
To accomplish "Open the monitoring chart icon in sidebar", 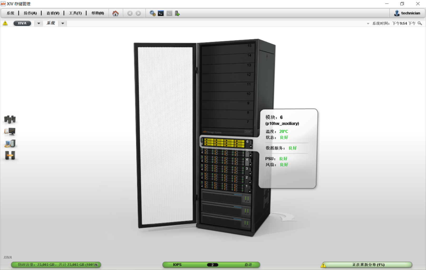I will point(10,131).
